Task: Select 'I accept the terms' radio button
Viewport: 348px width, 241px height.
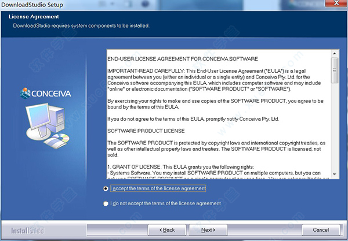Action: click(x=106, y=188)
